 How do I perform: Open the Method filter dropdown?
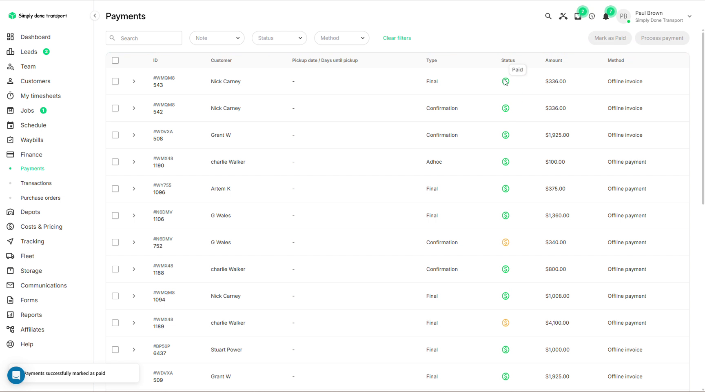point(342,38)
